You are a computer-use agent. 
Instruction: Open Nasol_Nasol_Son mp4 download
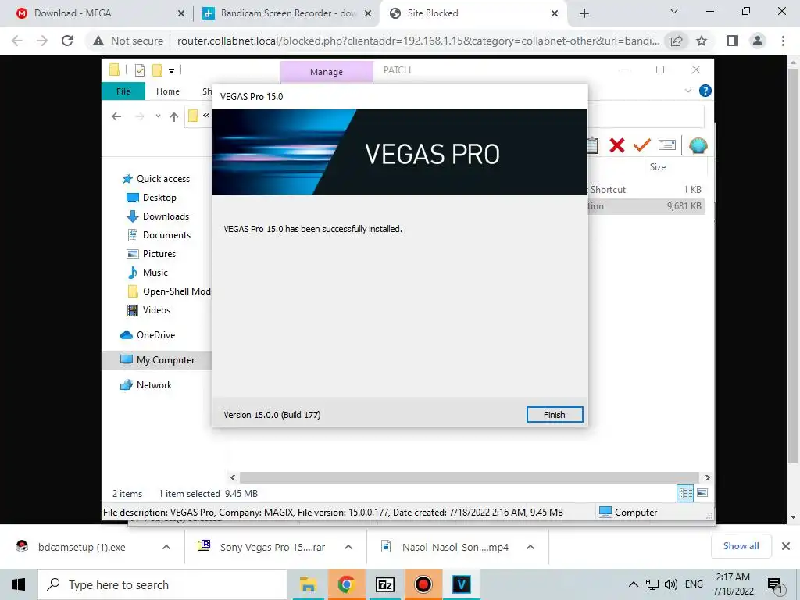pyautogui.click(x=445, y=547)
